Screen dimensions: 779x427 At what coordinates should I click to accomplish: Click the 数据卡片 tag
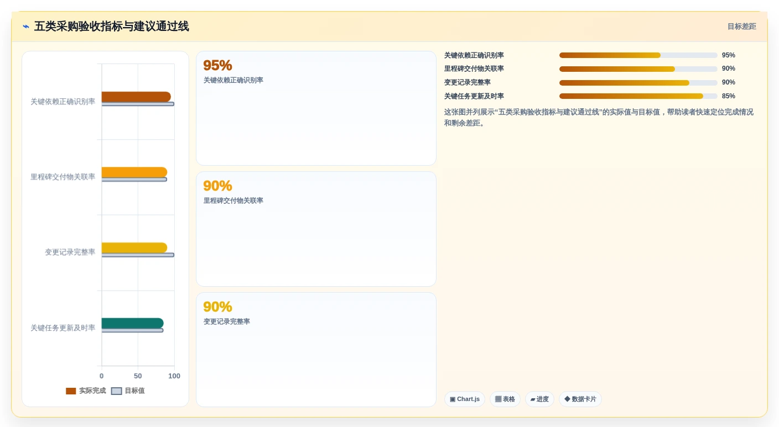pos(580,399)
